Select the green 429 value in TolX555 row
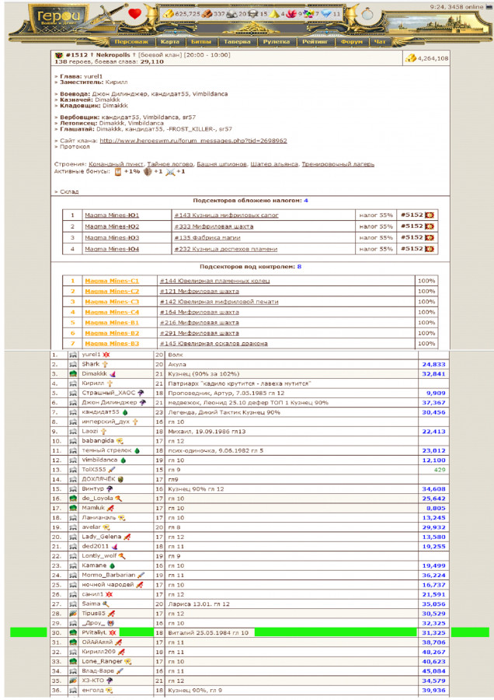This screenshot has width=494, height=700. (x=440, y=470)
